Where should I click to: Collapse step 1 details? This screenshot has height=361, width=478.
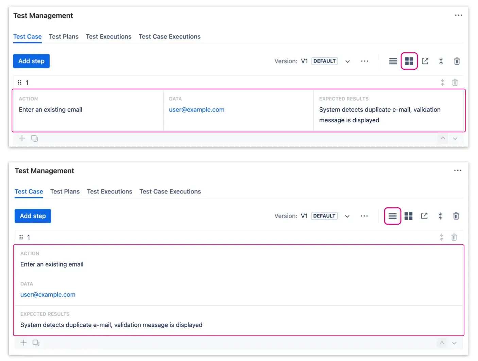click(x=442, y=82)
